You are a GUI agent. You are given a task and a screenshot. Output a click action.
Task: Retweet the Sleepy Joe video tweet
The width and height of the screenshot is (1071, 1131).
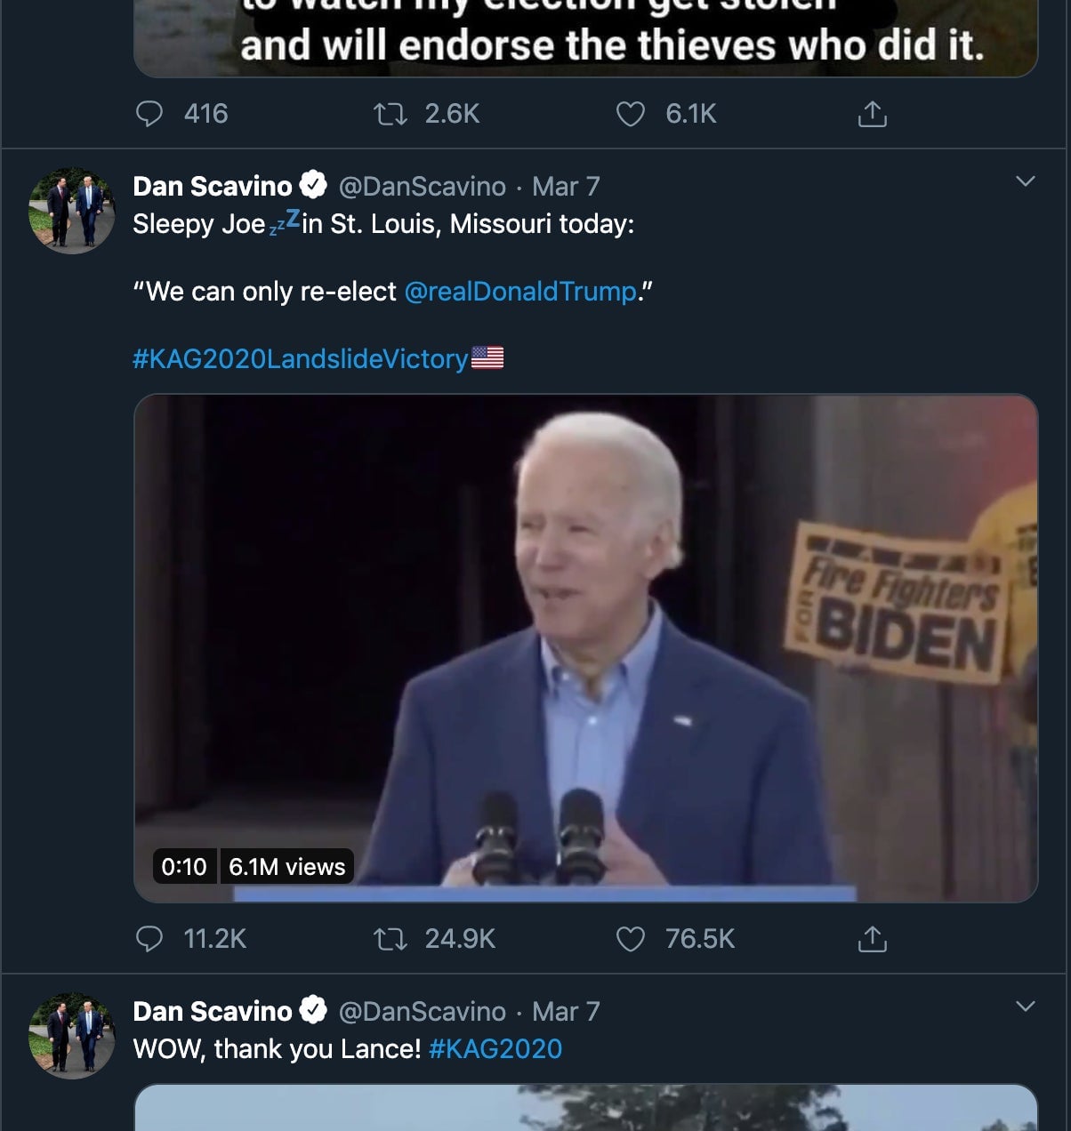tap(390, 939)
